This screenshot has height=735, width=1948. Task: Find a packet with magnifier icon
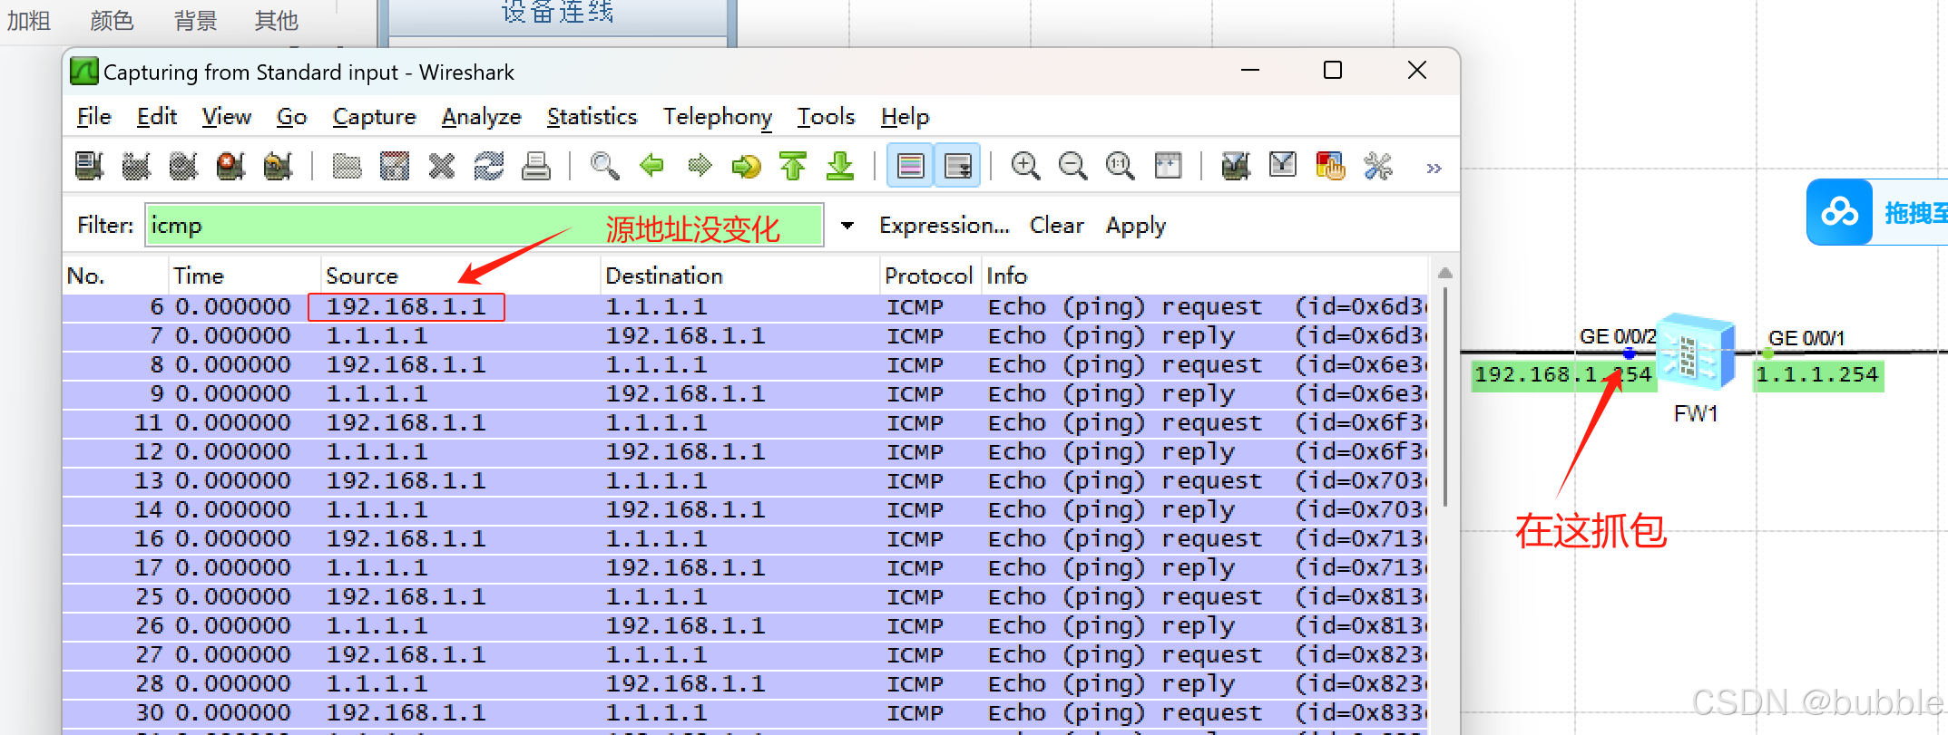[604, 166]
